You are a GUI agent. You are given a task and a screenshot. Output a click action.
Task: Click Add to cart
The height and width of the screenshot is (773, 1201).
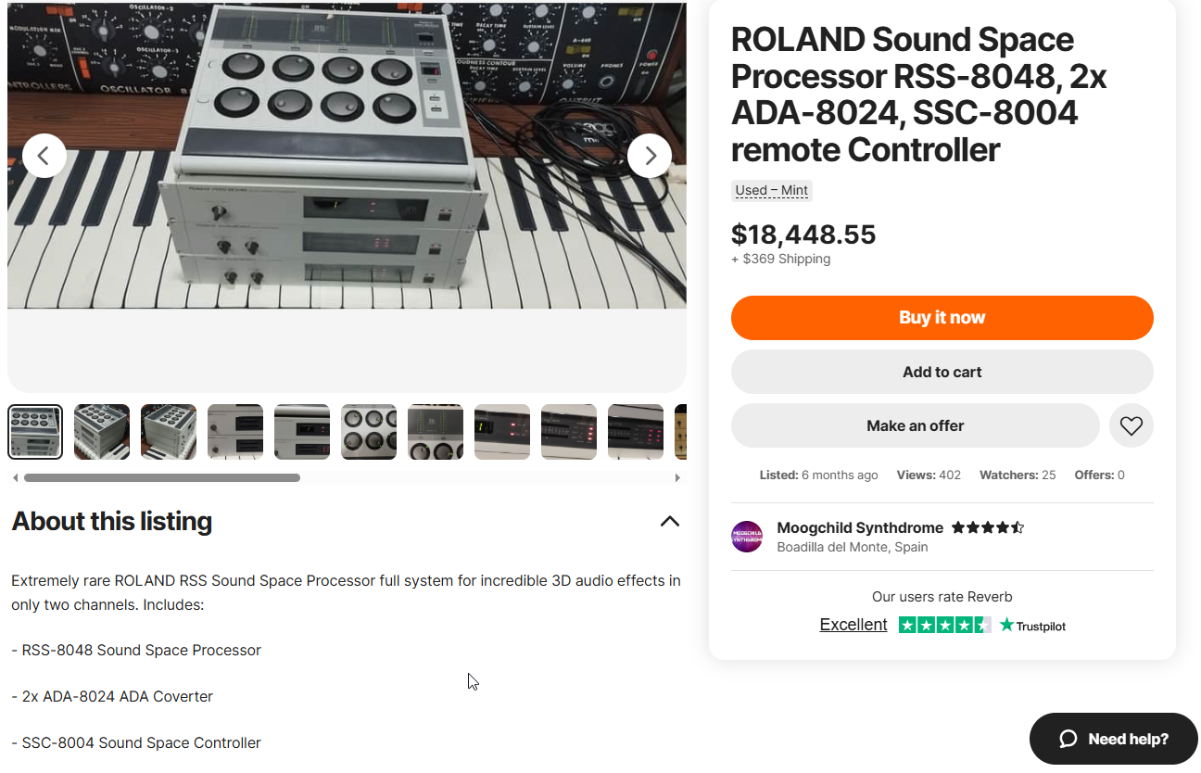tap(942, 373)
